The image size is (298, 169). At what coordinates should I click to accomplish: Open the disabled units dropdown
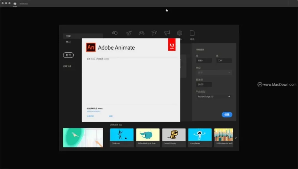point(214,73)
